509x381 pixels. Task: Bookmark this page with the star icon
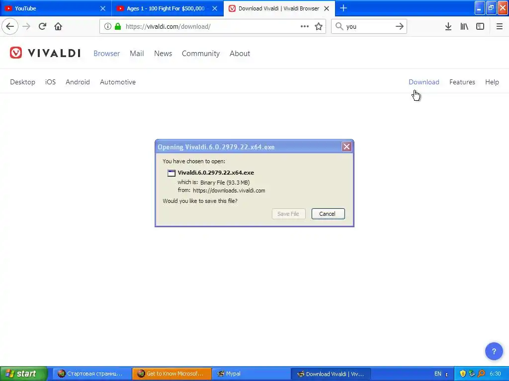[x=319, y=26]
